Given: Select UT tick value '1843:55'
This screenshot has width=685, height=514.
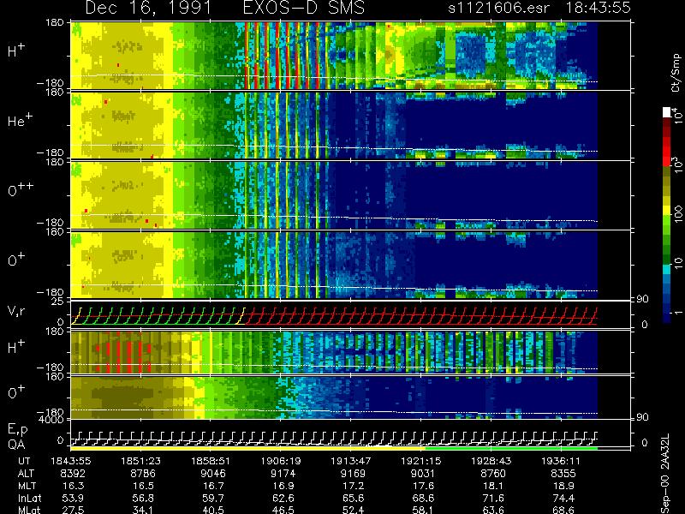Looking at the screenshot, I should (x=71, y=461).
